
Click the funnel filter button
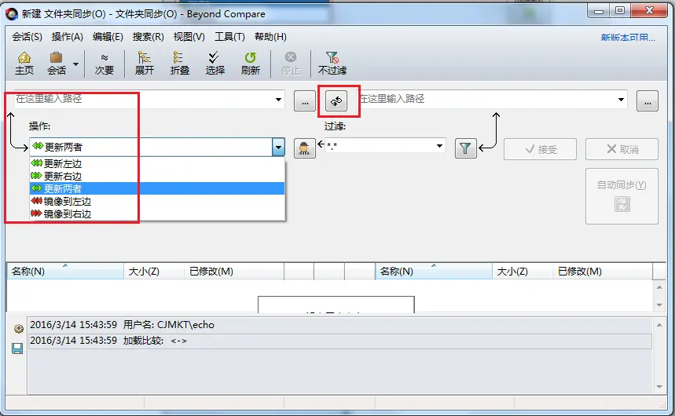466,148
